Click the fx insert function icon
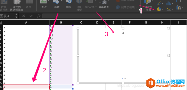 click(x=39, y=16)
